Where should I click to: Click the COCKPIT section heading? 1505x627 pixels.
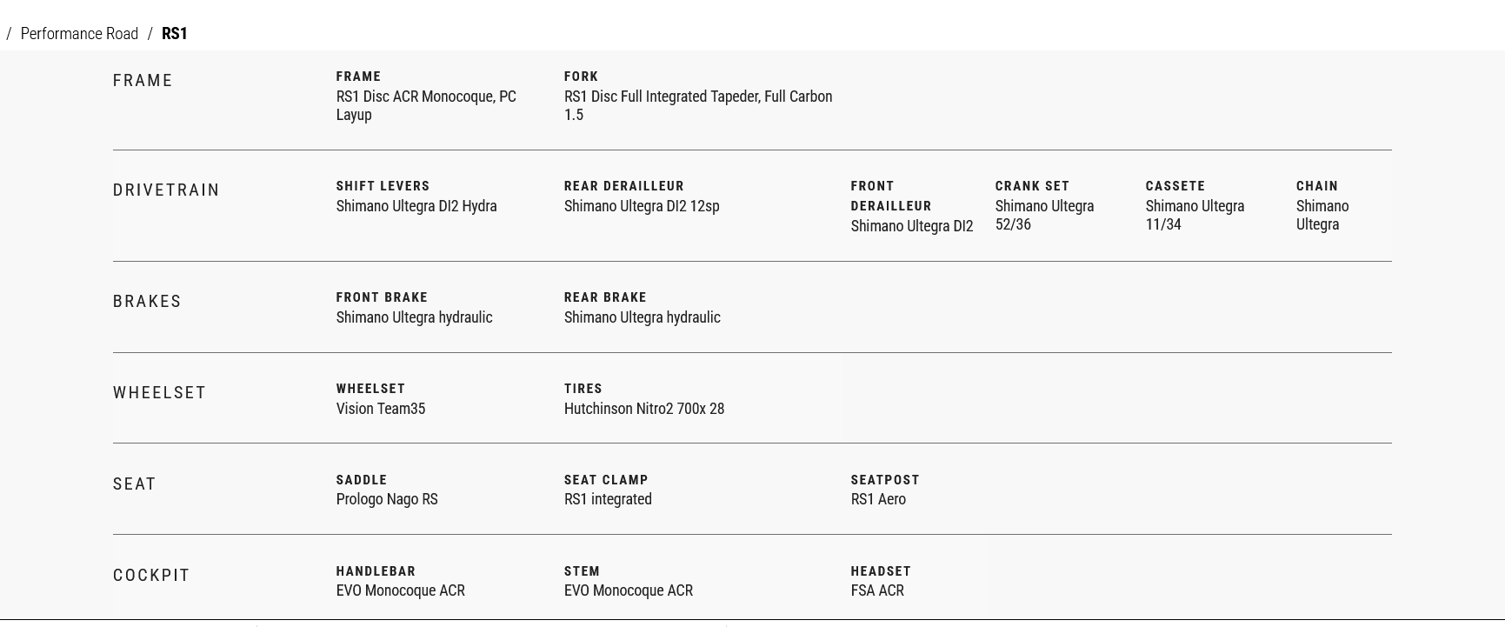tap(151, 576)
